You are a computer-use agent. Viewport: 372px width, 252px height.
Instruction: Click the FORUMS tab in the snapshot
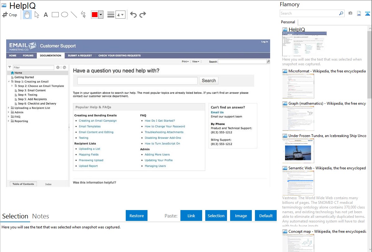pos(28,56)
